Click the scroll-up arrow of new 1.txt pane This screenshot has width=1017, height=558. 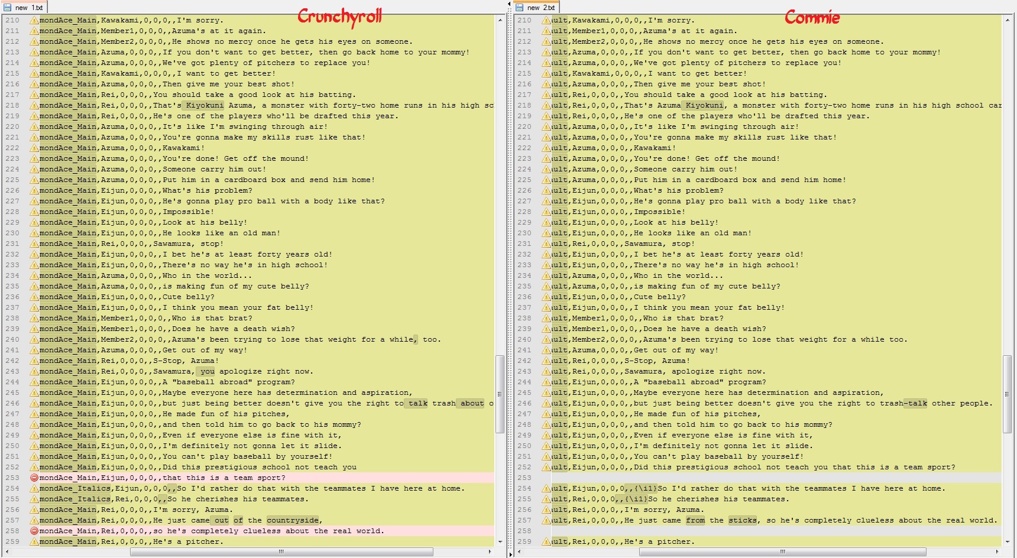point(500,20)
